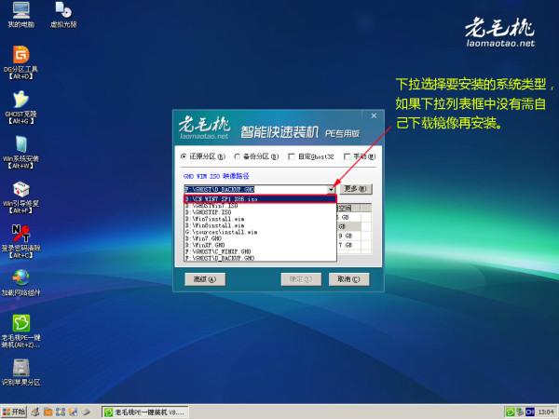
Task: Click the fourth quick-launch icon with pencil
Action: [x=73, y=412]
